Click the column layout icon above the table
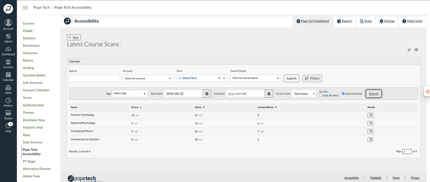The width and height of the screenshot is (430, 182). pyautogui.click(x=416, y=50)
